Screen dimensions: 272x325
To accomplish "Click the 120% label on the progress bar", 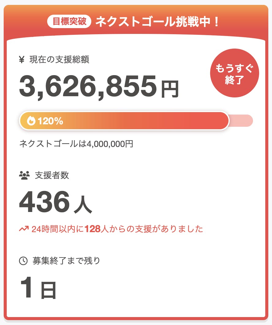I will click(50, 121).
